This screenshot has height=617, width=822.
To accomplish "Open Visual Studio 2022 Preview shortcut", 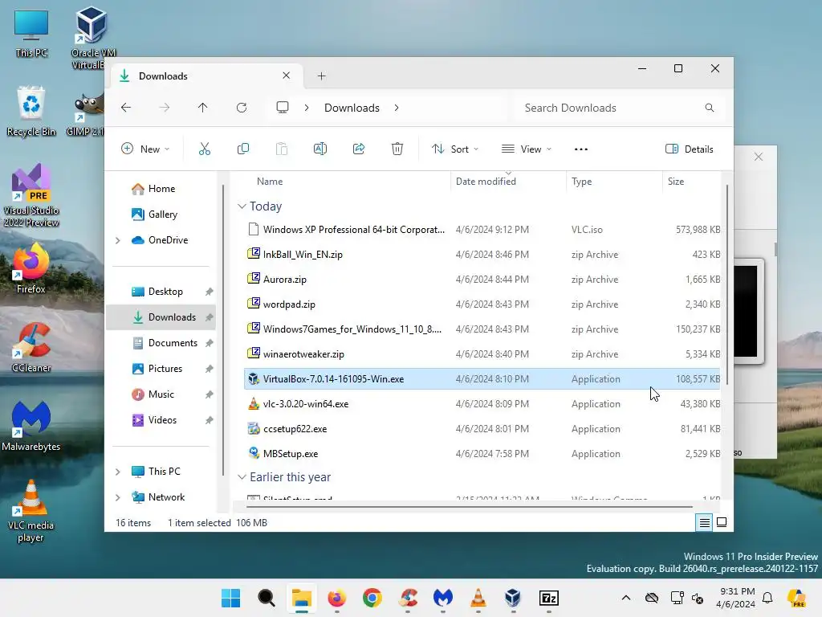I will 31,196.
